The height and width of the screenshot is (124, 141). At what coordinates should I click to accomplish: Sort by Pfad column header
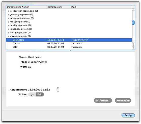pos(101,7)
